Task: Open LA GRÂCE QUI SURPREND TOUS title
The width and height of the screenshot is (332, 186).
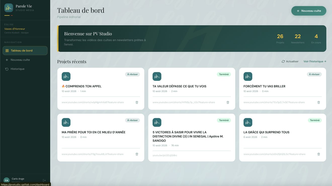Action: point(267,132)
